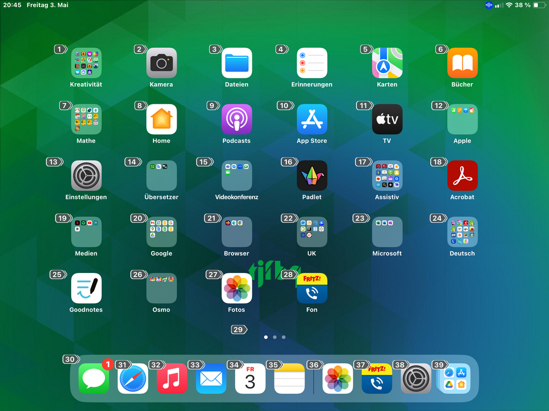The height and width of the screenshot is (411, 549).
Task: Open the Music app in dock
Action: pos(172,379)
